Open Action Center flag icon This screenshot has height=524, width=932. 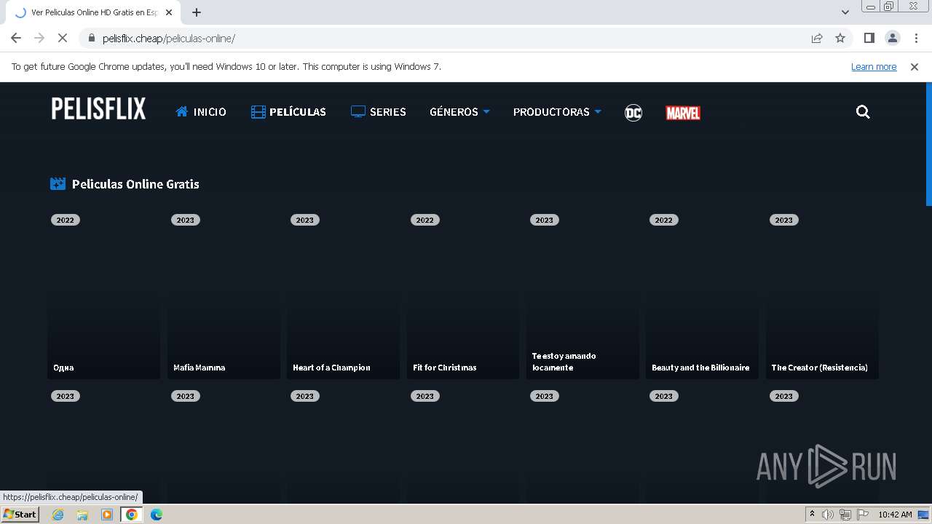click(x=862, y=515)
